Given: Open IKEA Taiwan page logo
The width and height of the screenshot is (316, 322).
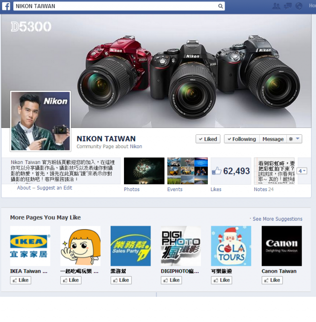Looking at the screenshot, I should 30,246.
